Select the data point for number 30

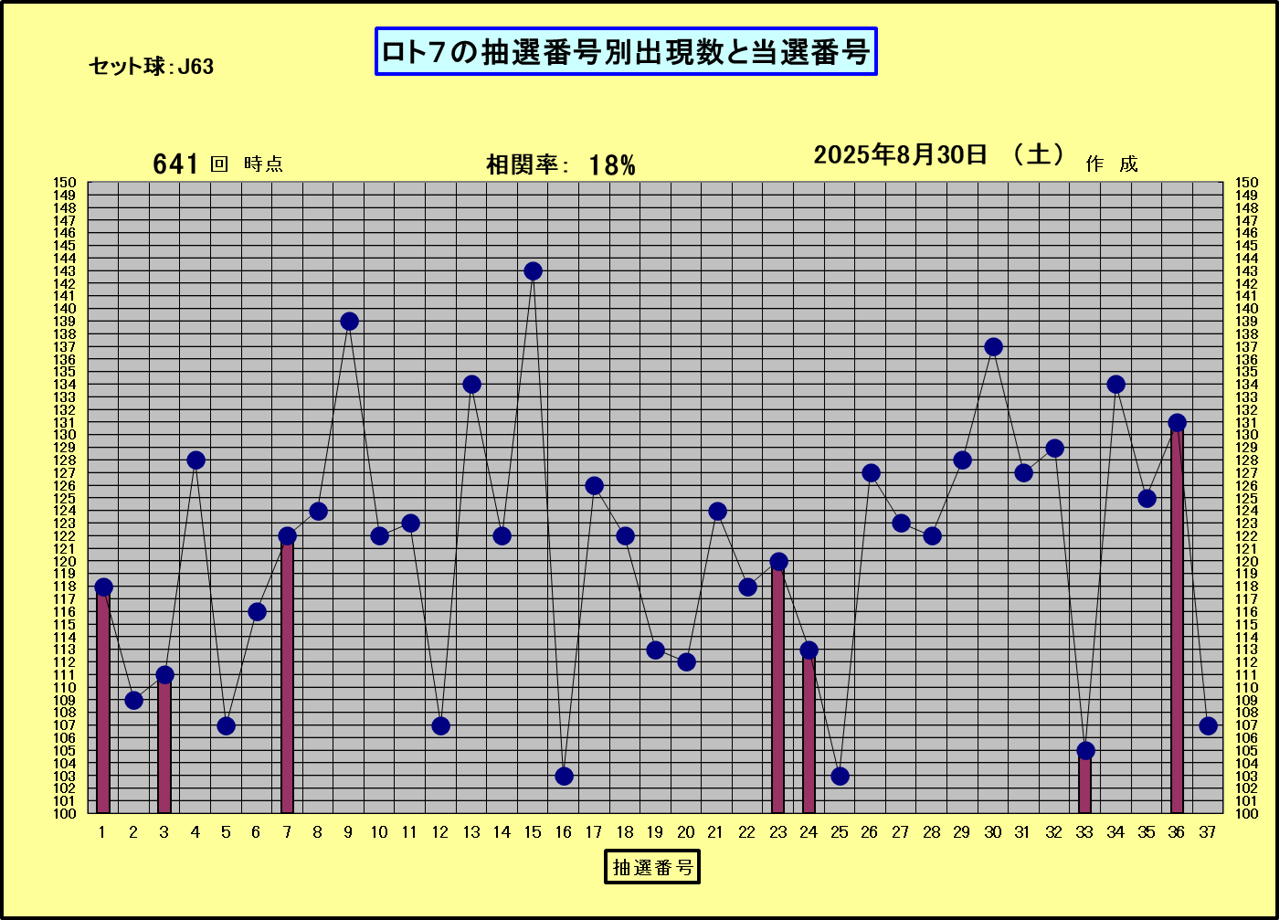click(x=993, y=347)
